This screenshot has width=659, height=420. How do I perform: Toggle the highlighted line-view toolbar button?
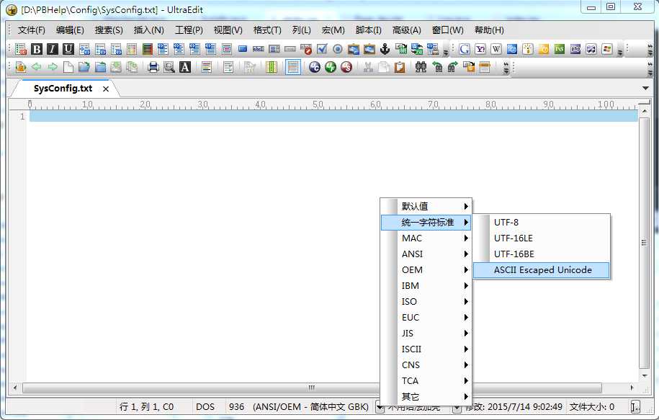click(293, 67)
